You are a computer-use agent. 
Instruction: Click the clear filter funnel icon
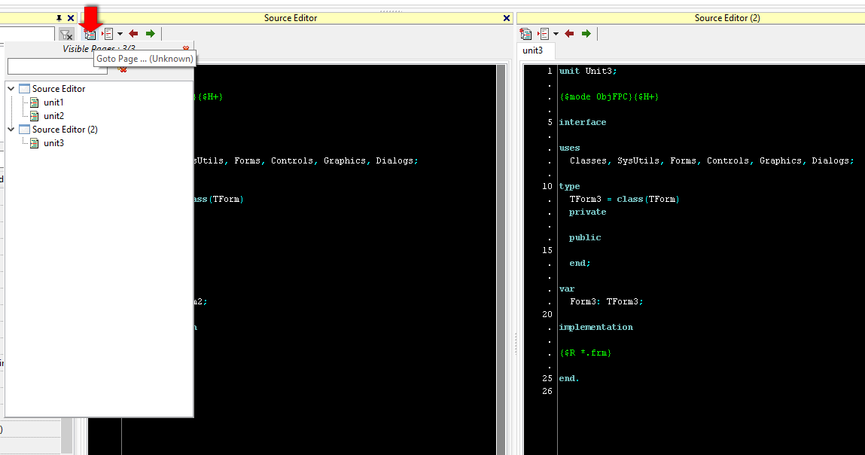(x=66, y=35)
